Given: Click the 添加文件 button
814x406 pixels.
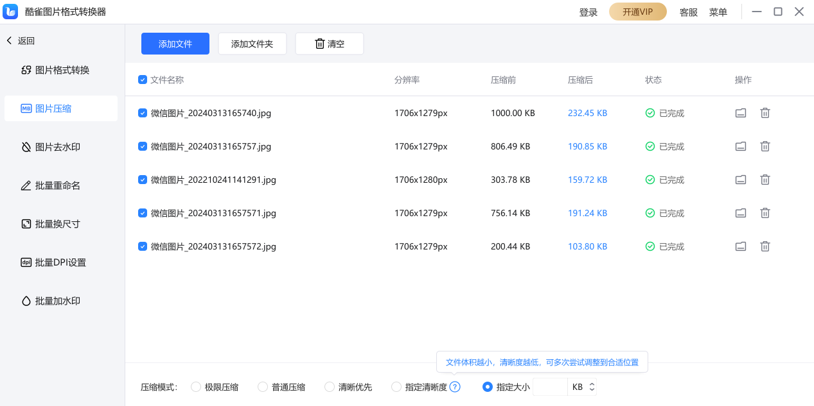Looking at the screenshot, I should (175, 44).
